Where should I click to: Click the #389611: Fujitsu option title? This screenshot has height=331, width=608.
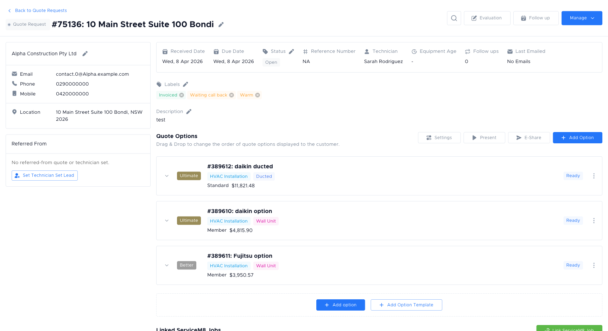tap(240, 256)
